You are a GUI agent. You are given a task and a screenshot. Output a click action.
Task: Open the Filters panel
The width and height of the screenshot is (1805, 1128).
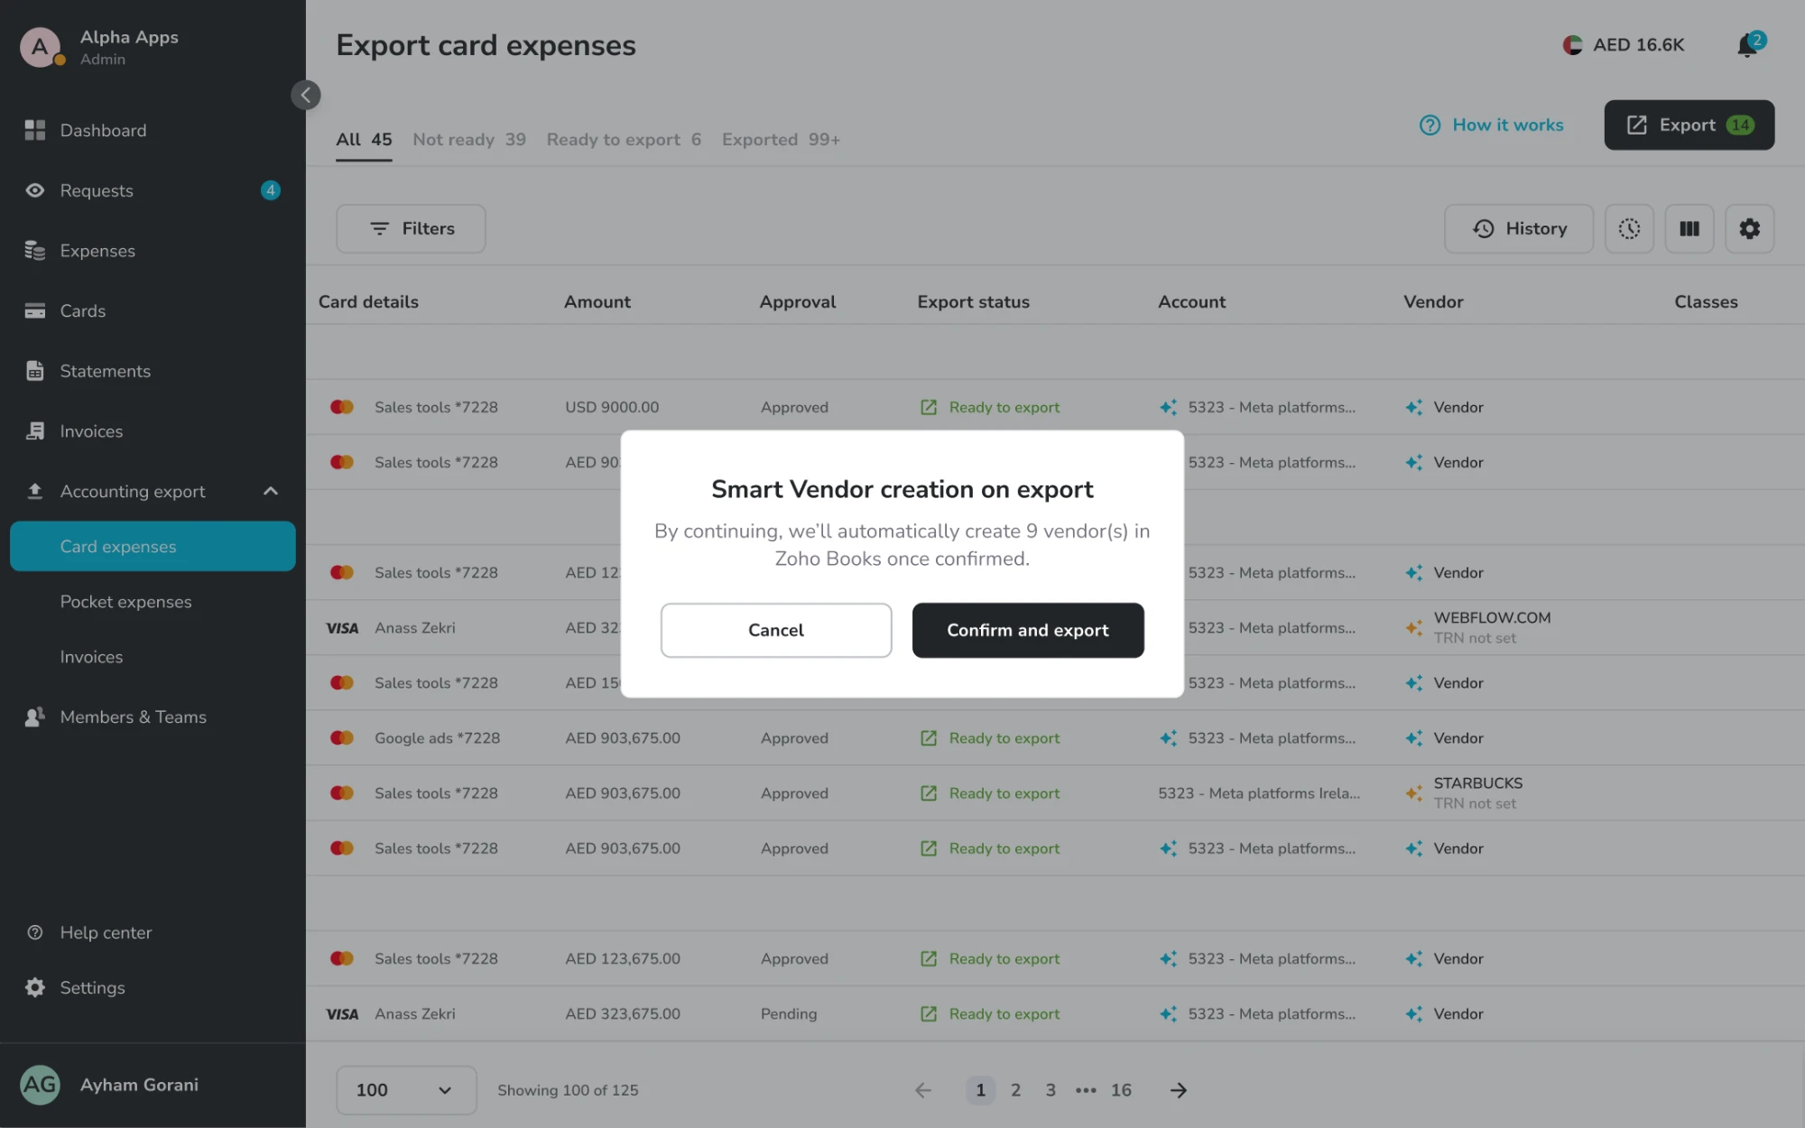point(411,228)
